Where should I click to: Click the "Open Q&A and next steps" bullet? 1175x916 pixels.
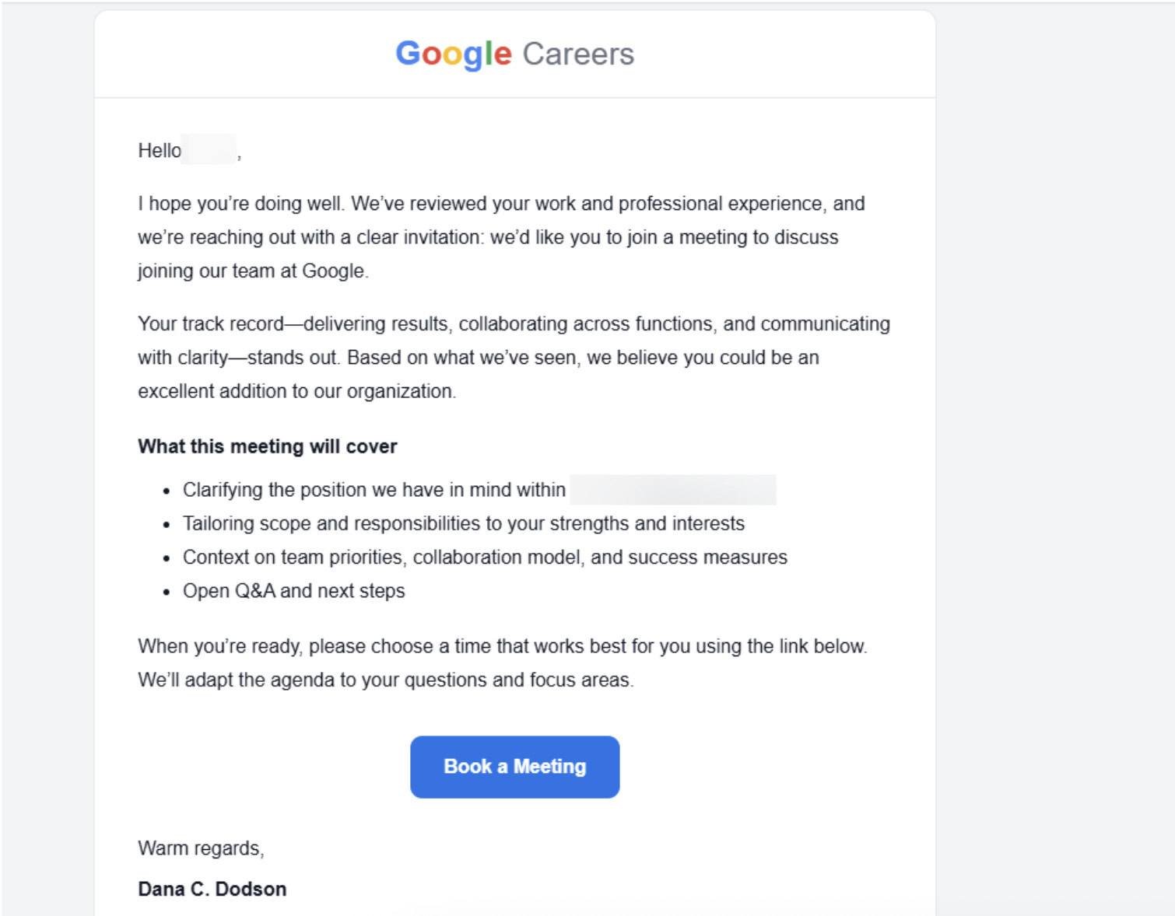tap(294, 591)
